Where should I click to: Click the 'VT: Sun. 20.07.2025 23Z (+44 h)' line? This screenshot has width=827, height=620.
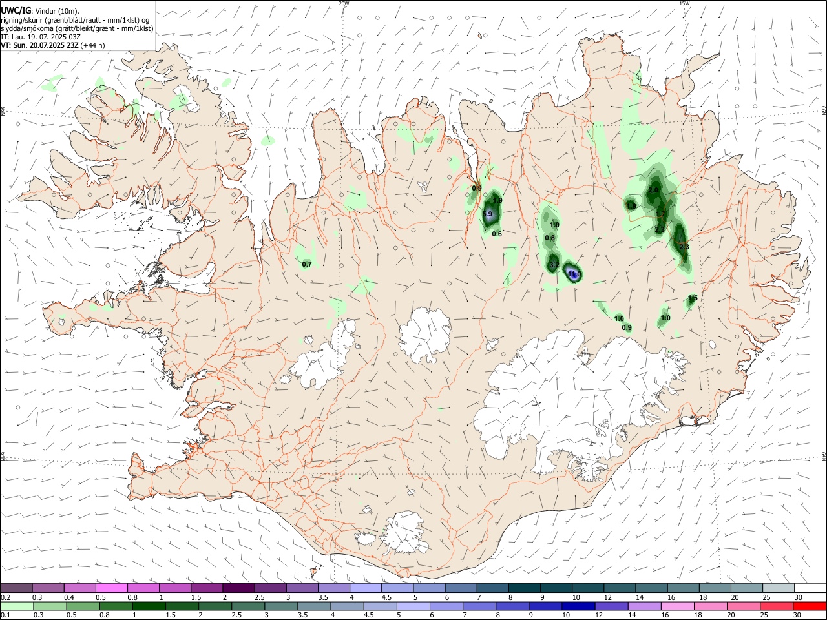tap(53, 45)
